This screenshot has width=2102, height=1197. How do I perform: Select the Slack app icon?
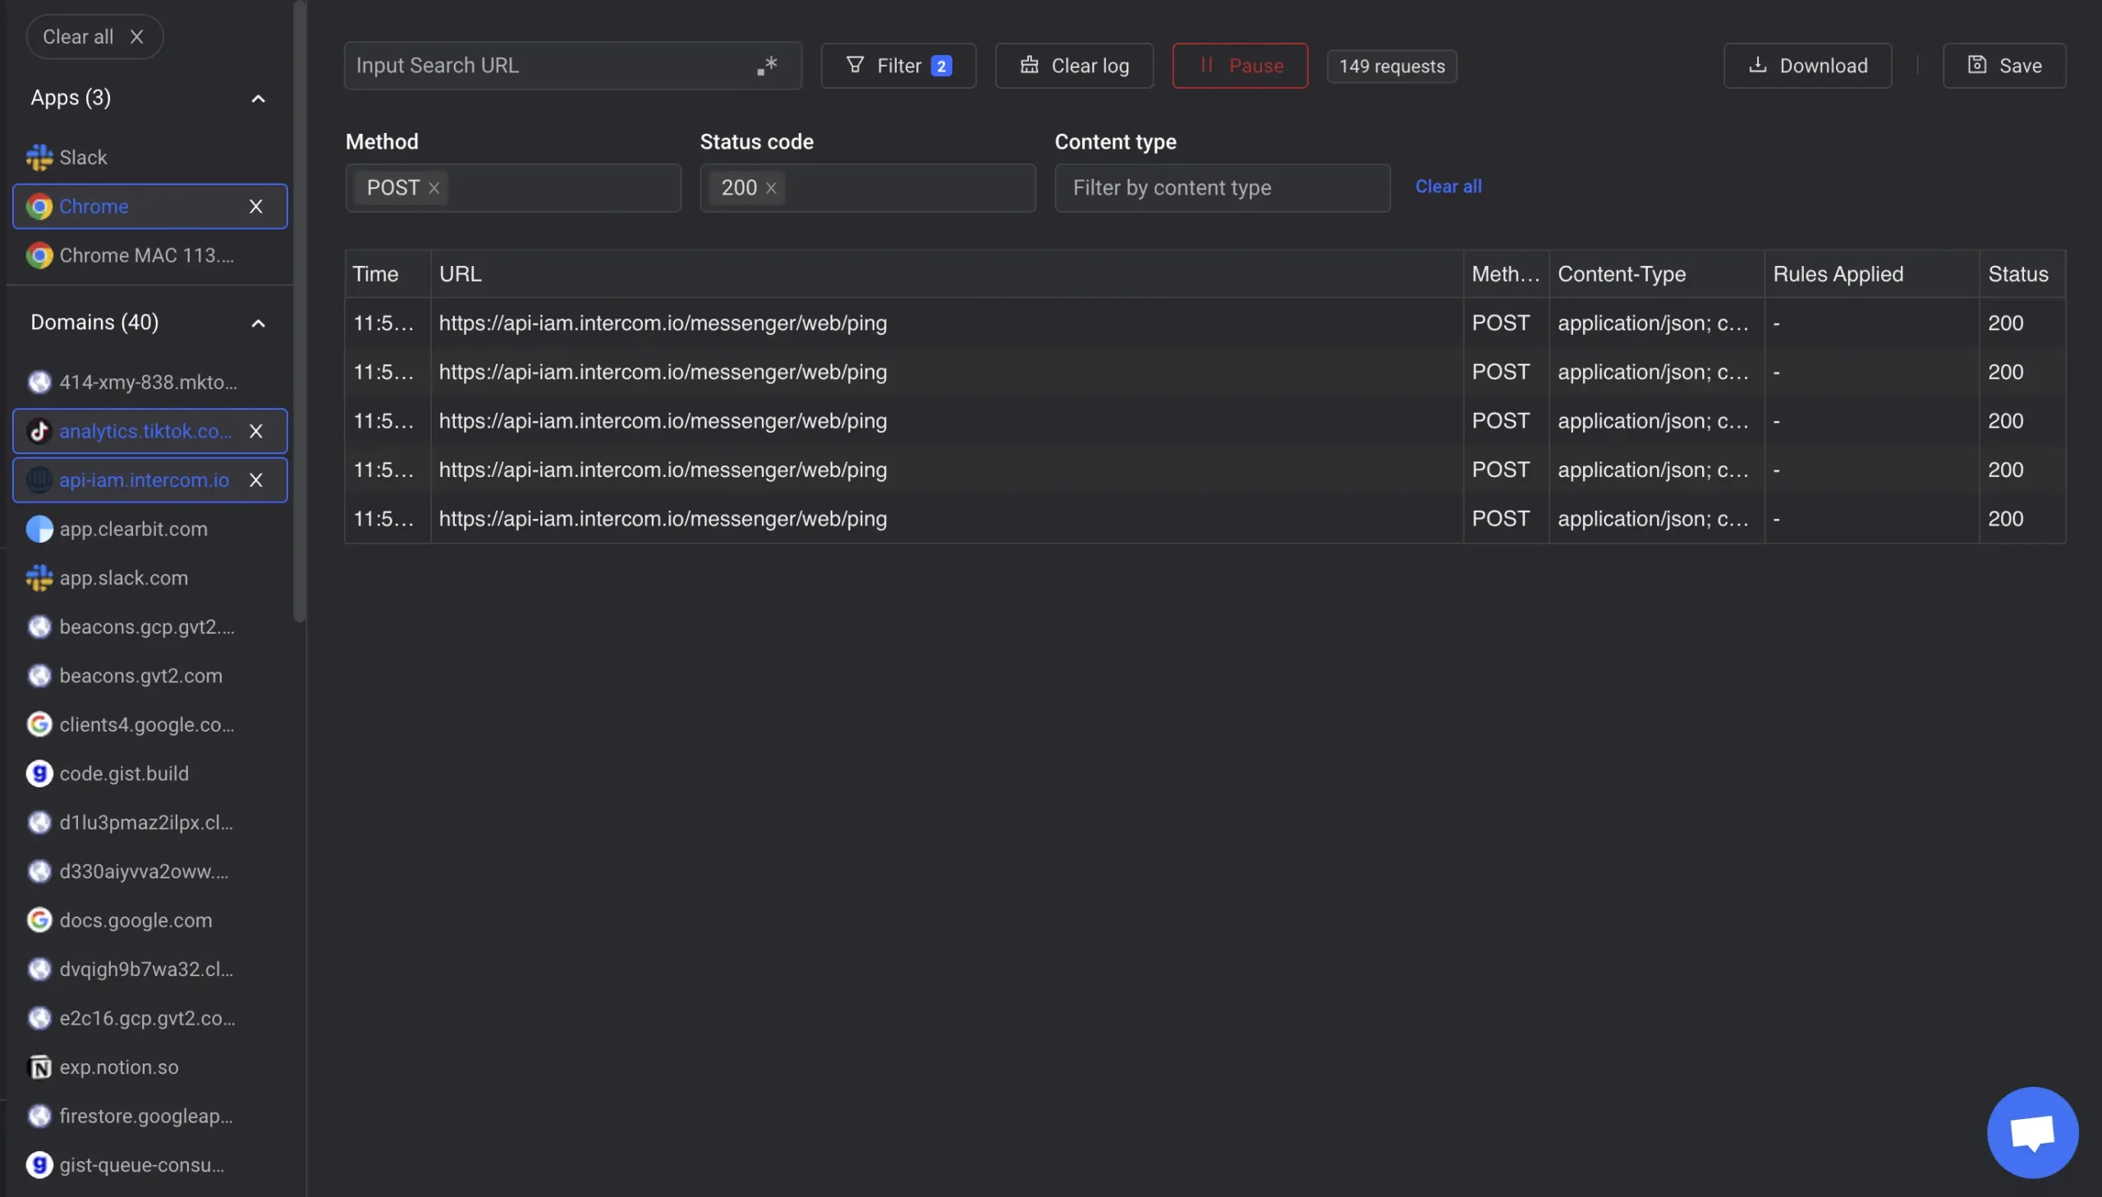pos(39,157)
